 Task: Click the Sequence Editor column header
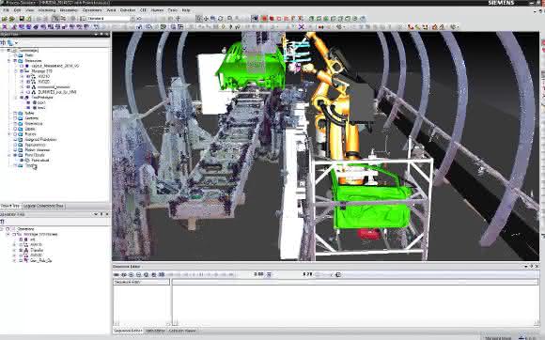[x=142, y=282]
